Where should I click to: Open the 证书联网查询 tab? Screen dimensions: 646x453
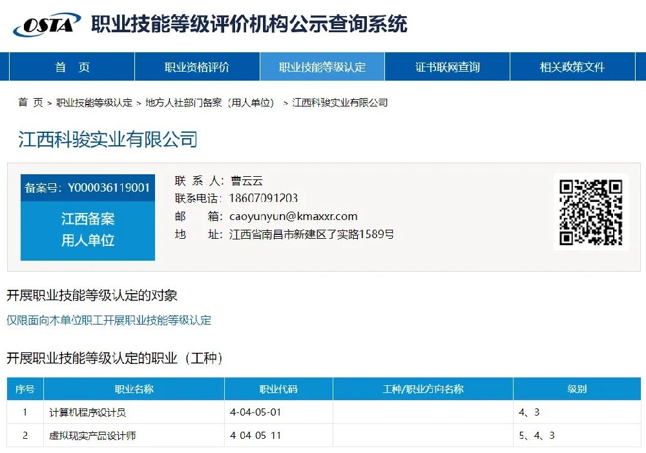pyautogui.click(x=448, y=66)
